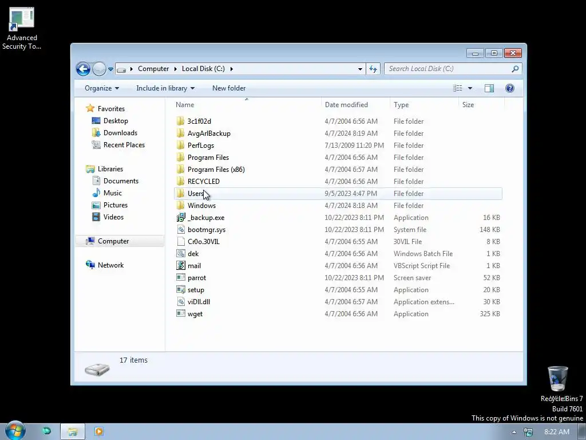The image size is (586, 440).
Task: Select the Windows folder icon
Action: coord(180,206)
